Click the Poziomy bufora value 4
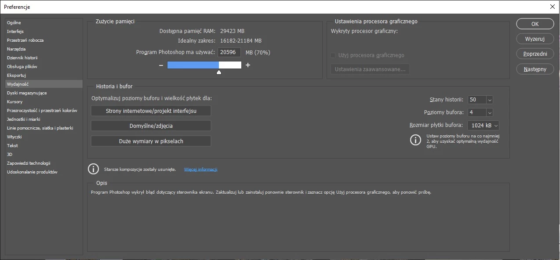The image size is (560, 260). 477,112
